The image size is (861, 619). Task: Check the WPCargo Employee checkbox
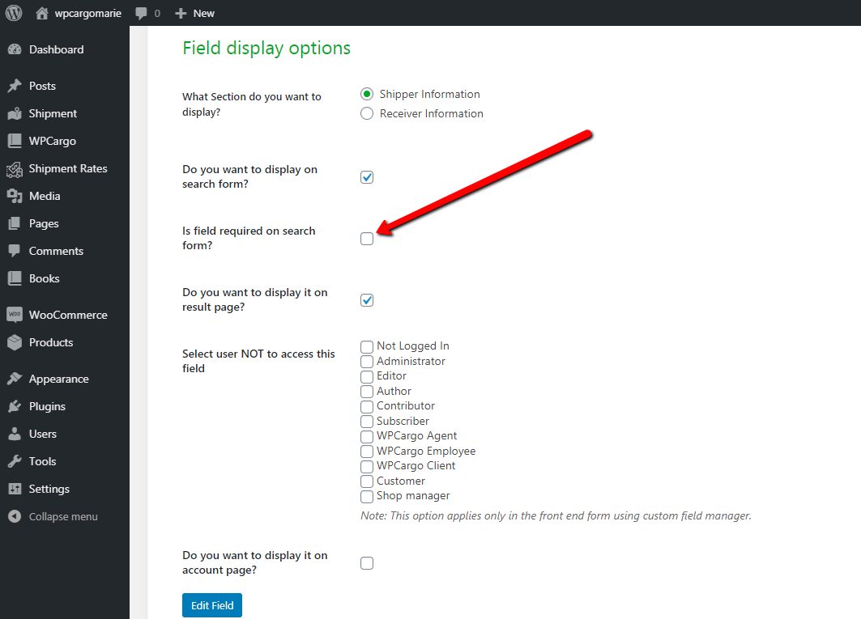coord(367,451)
